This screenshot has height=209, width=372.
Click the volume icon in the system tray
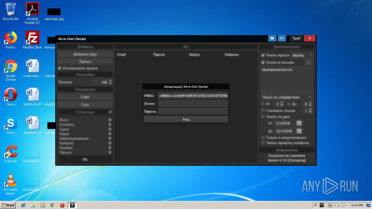pos(337,205)
